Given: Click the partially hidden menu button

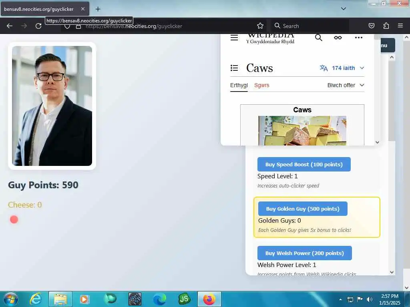Looking at the screenshot, I should pos(388,46).
